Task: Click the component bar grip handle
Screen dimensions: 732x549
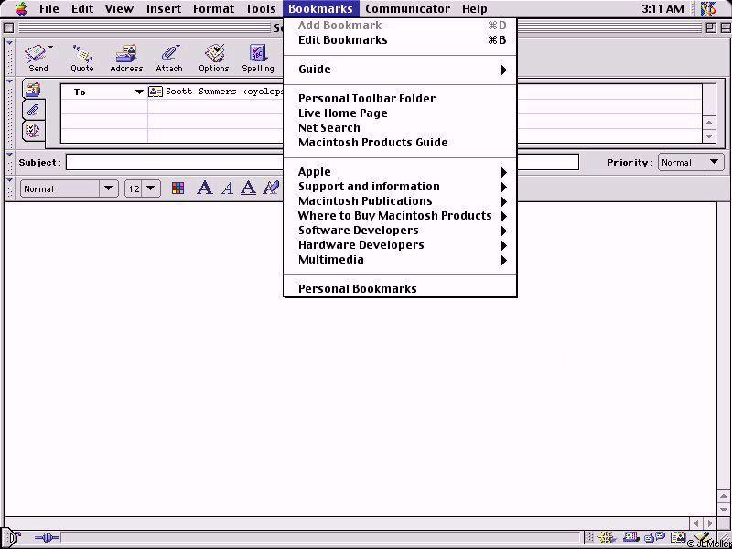Action: (x=589, y=537)
